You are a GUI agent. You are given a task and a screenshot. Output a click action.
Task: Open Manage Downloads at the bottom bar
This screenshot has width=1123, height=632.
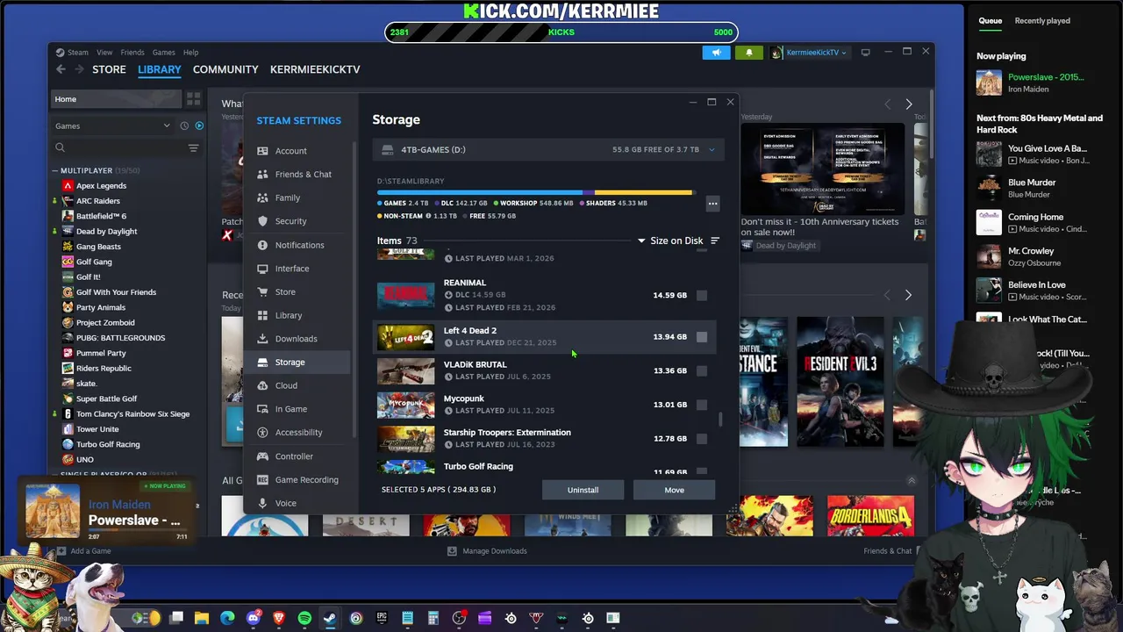pos(487,551)
